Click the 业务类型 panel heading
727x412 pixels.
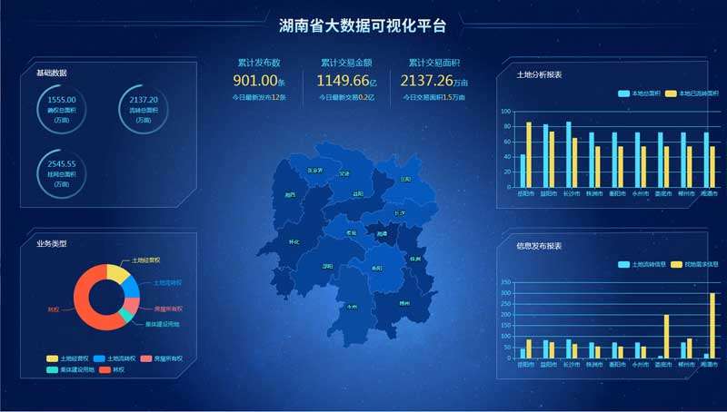(x=51, y=244)
